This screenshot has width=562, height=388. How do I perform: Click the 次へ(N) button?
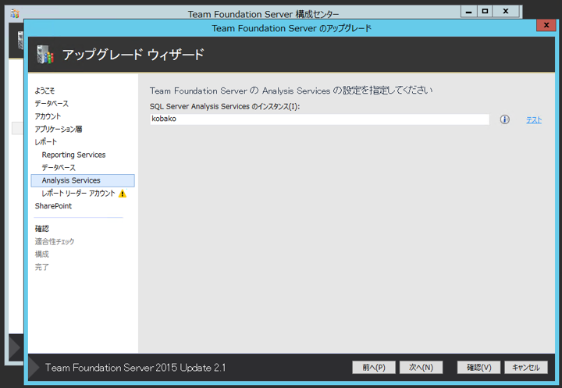coord(421,367)
